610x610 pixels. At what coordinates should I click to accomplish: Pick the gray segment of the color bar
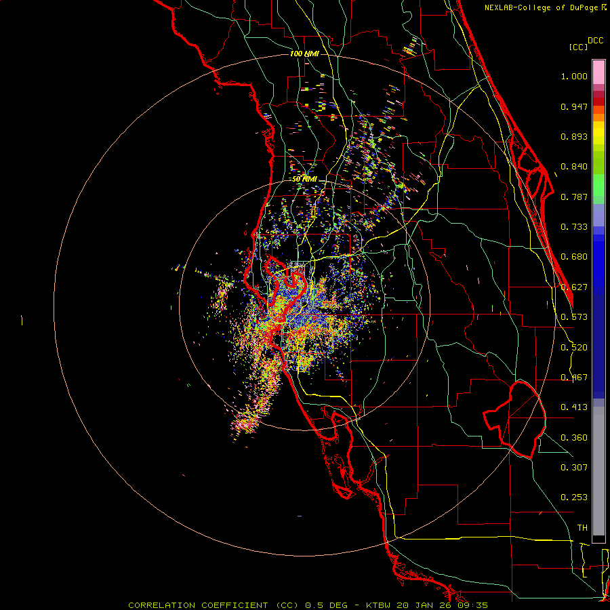598,471
